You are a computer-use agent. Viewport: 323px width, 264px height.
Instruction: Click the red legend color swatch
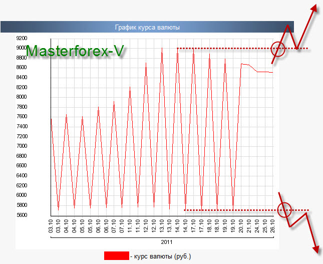pyautogui.click(x=117, y=256)
